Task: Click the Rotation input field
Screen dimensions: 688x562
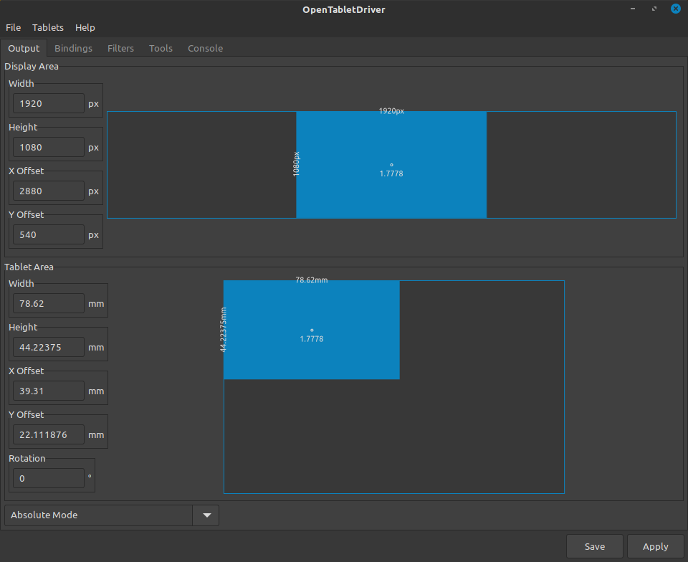Action: 49,478
